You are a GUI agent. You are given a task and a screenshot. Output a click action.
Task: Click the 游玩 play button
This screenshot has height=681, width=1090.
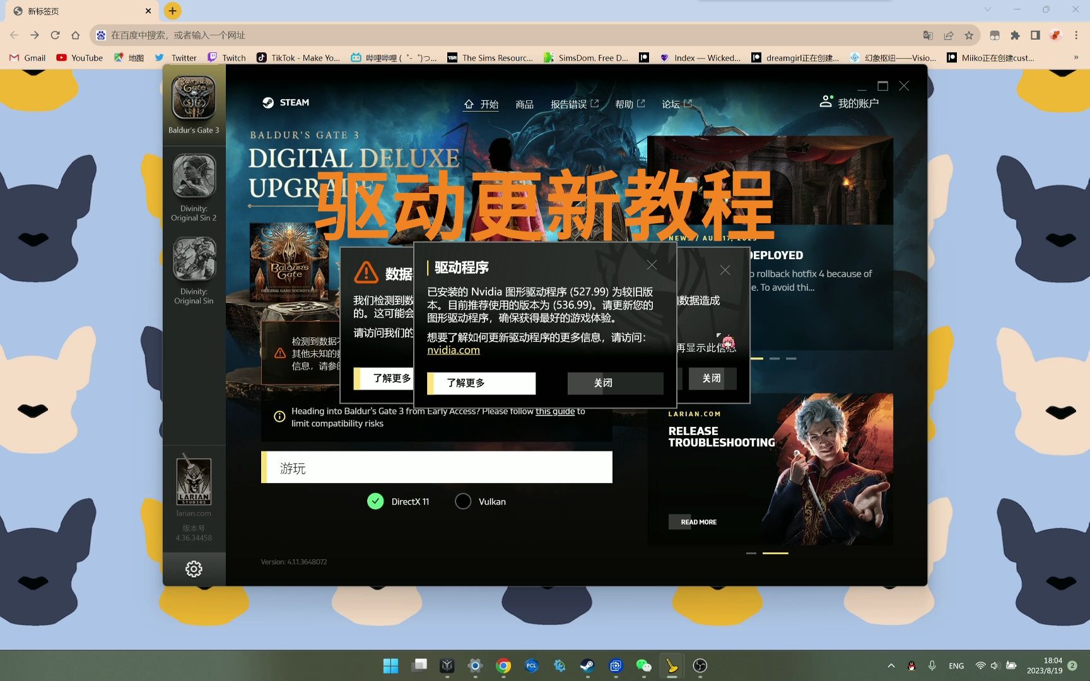(437, 467)
